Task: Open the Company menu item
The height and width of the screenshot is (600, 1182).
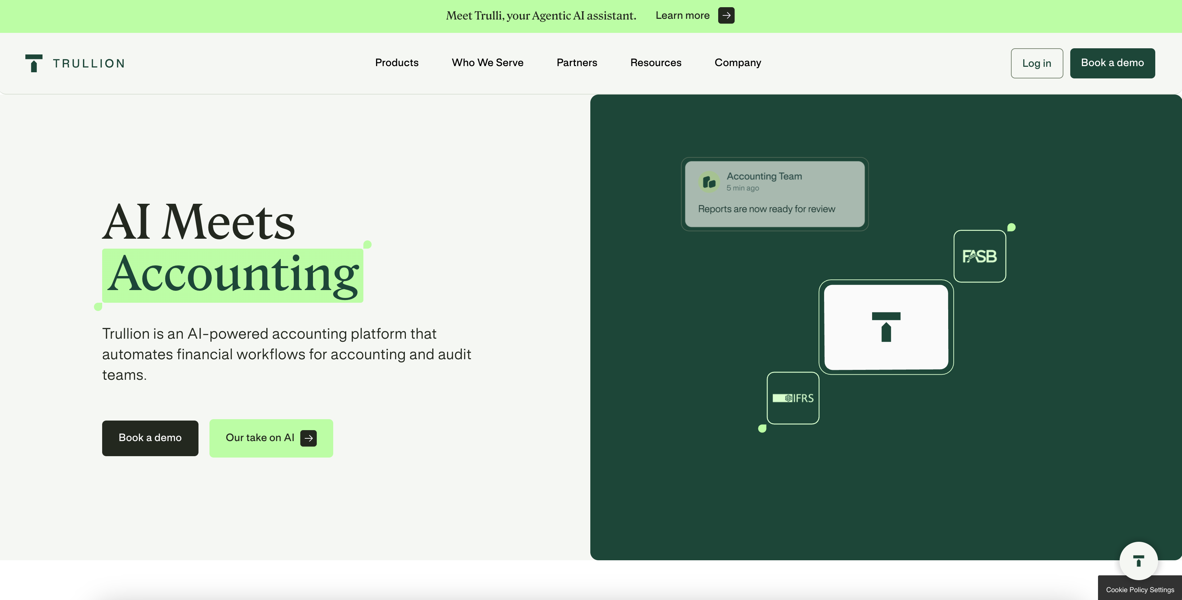Action: click(x=737, y=63)
